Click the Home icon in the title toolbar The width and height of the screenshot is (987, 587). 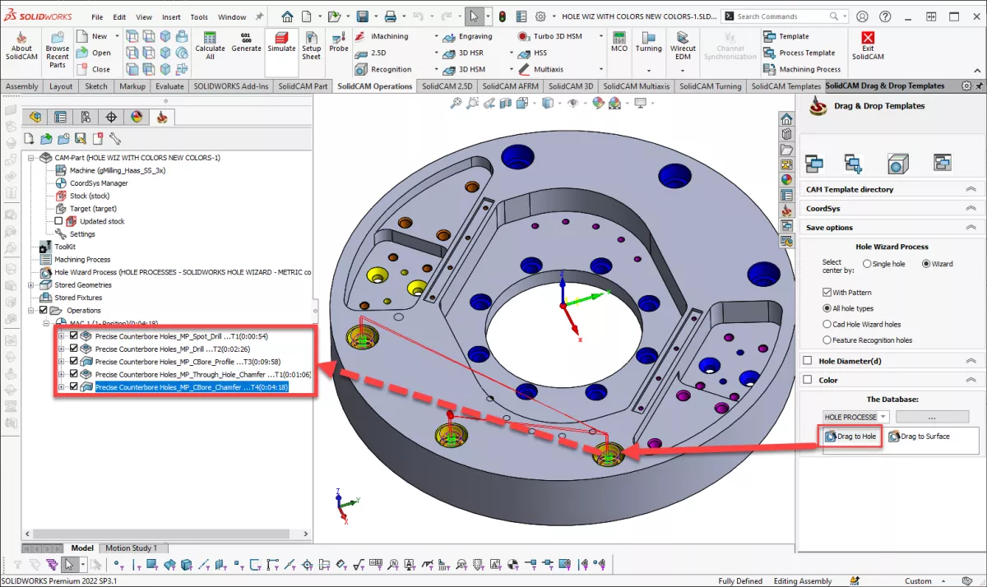[x=286, y=16]
